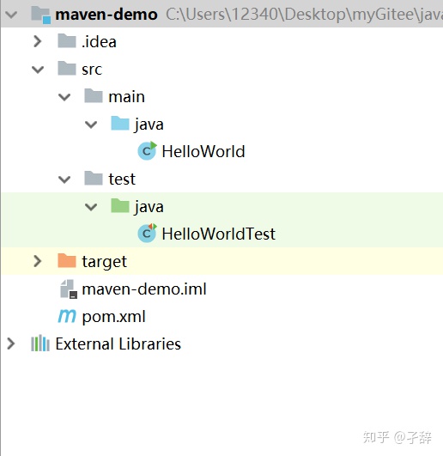Select the maven-demo project name

click(106, 15)
